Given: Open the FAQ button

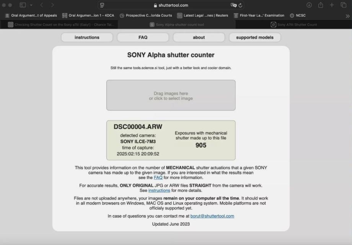Looking at the screenshot, I should [x=143, y=37].
